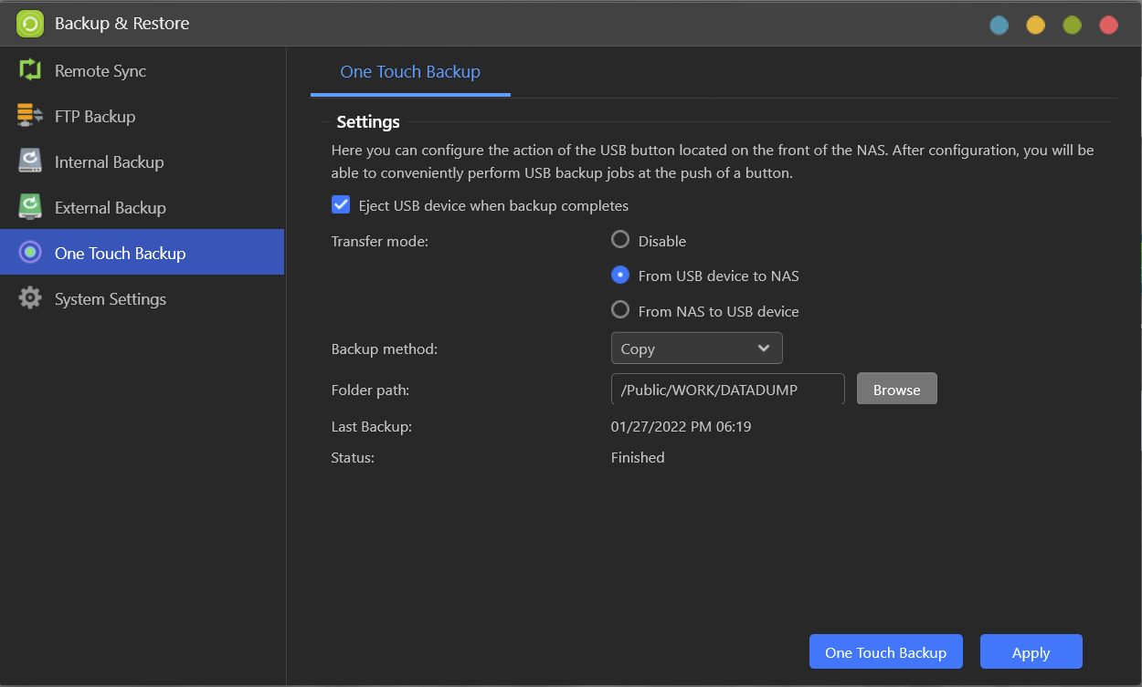
Task: Open Remote Sync in the sidebar
Action: pos(100,71)
